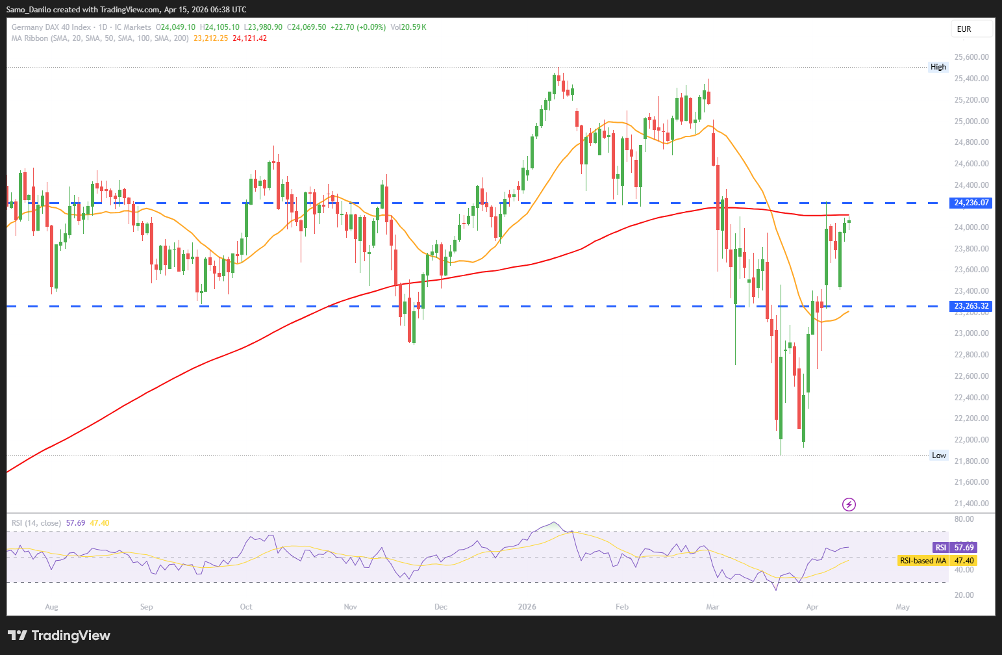Click the orange 23,212.25 SMA value
The width and height of the screenshot is (1002, 655).
tap(210, 38)
